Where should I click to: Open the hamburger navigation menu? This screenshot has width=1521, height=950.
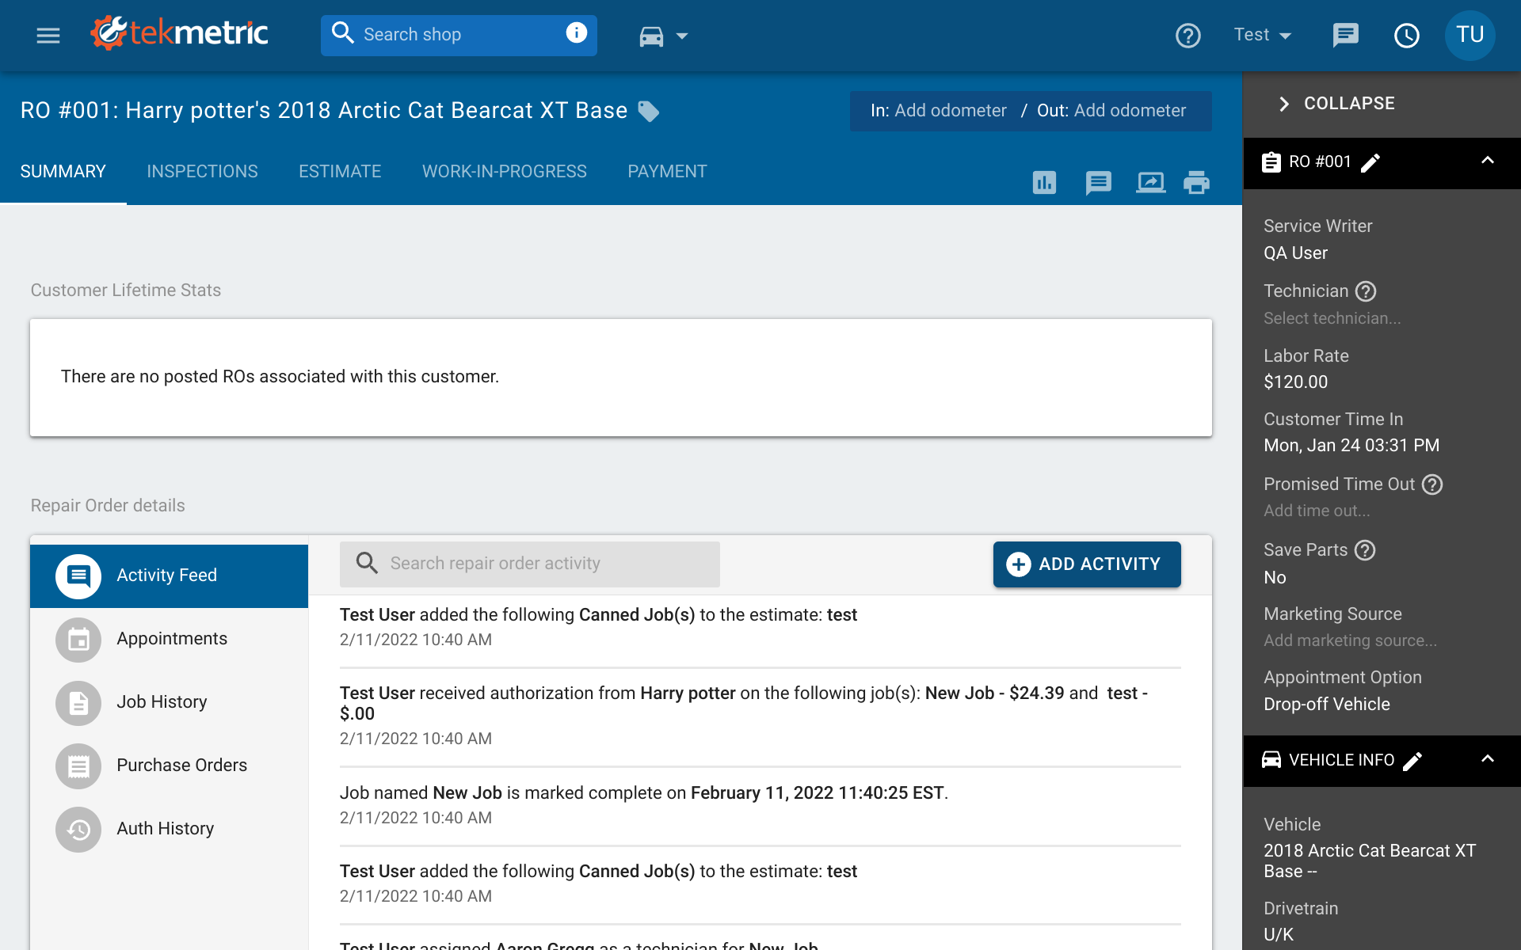coord(48,35)
